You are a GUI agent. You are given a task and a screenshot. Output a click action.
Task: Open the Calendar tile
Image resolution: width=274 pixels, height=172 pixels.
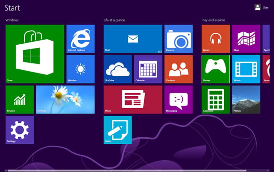click(x=148, y=69)
